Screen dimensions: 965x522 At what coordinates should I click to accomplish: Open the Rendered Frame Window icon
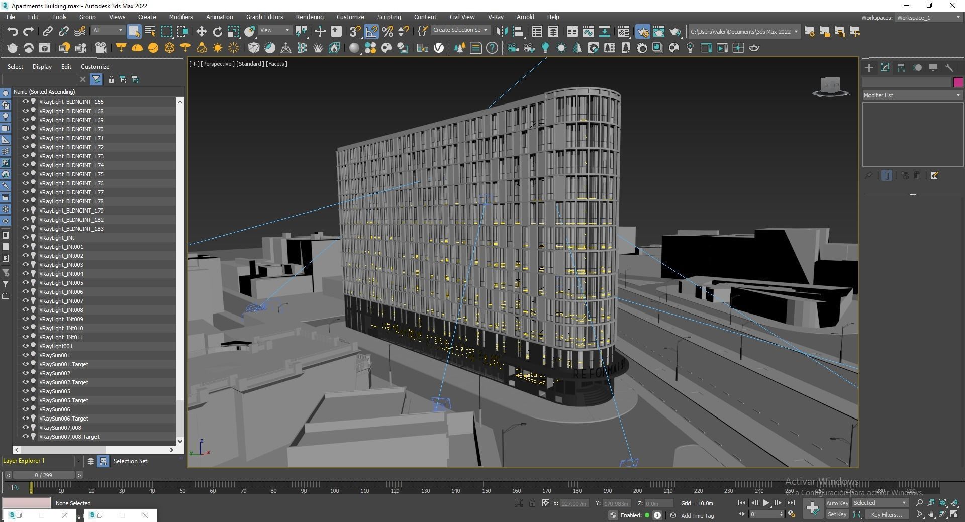click(x=658, y=31)
